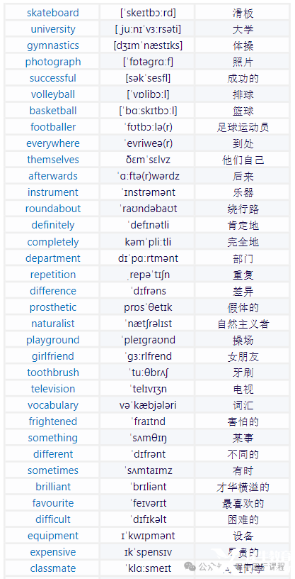Click the Chinese meaning '才华横溢的'
The height and width of the screenshot is (579, 295).
(x=243, y=487)
